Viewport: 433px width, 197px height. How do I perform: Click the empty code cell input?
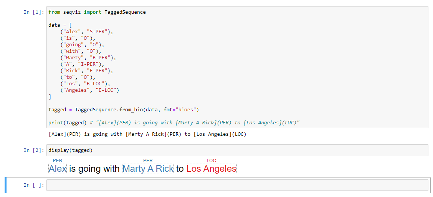[x=237, y=185]
